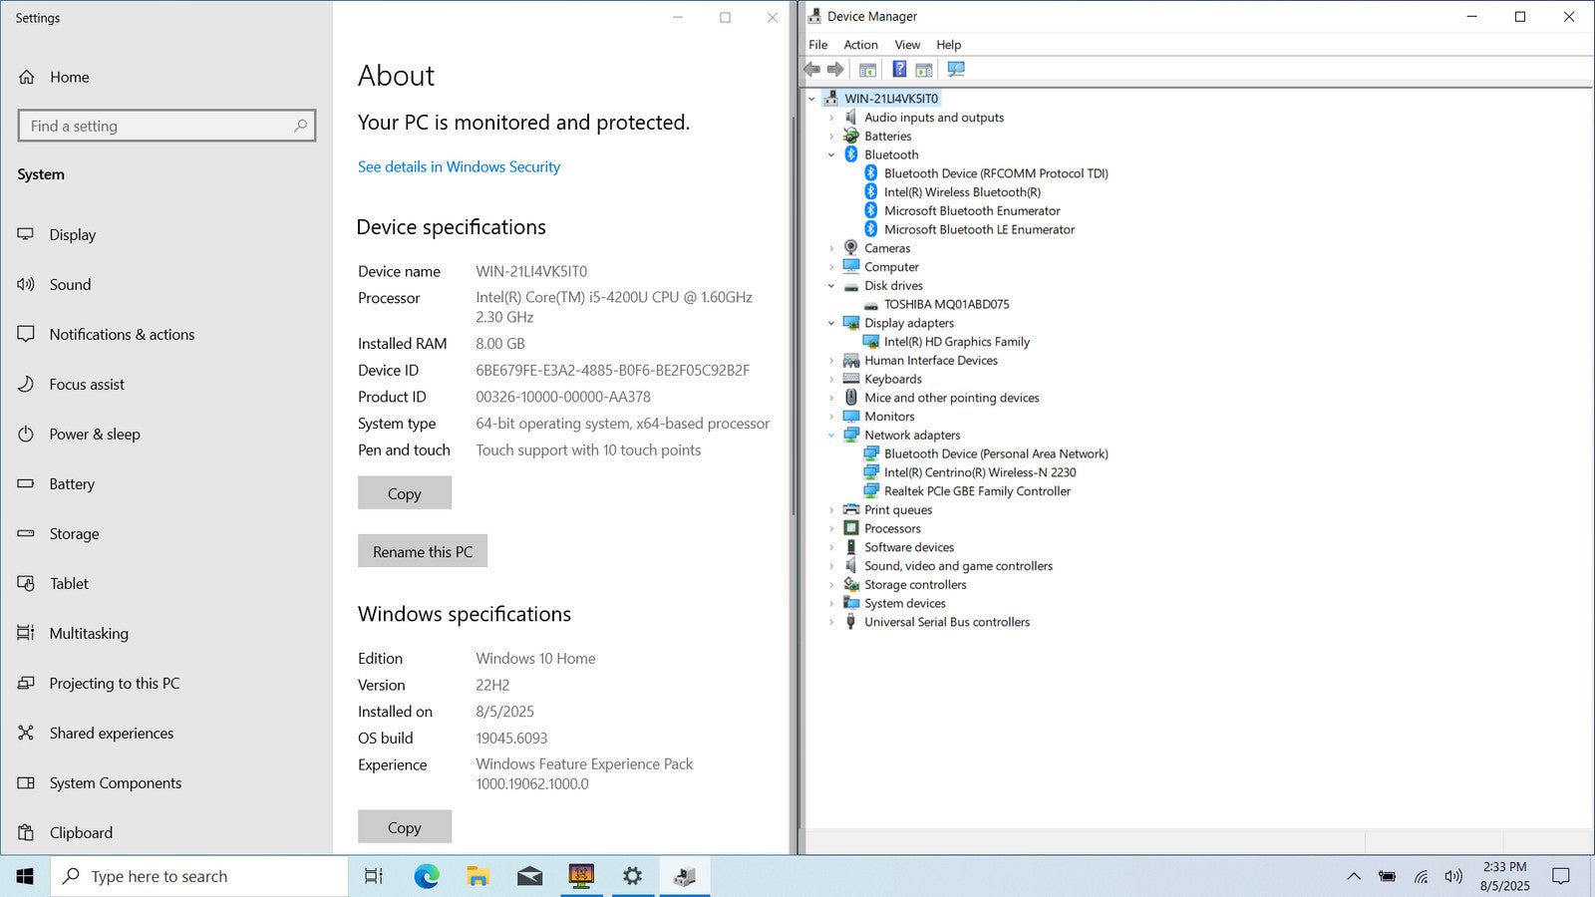Screen dimensions: 1595x897
Task: Click Rename this PC button
Action: (423, 551)
